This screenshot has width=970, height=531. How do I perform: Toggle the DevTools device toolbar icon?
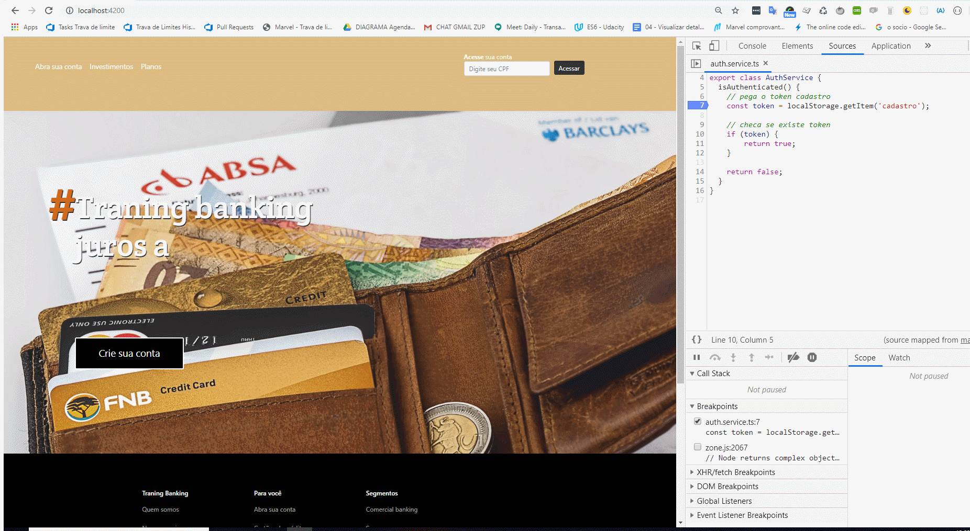(x=714, y=46)
